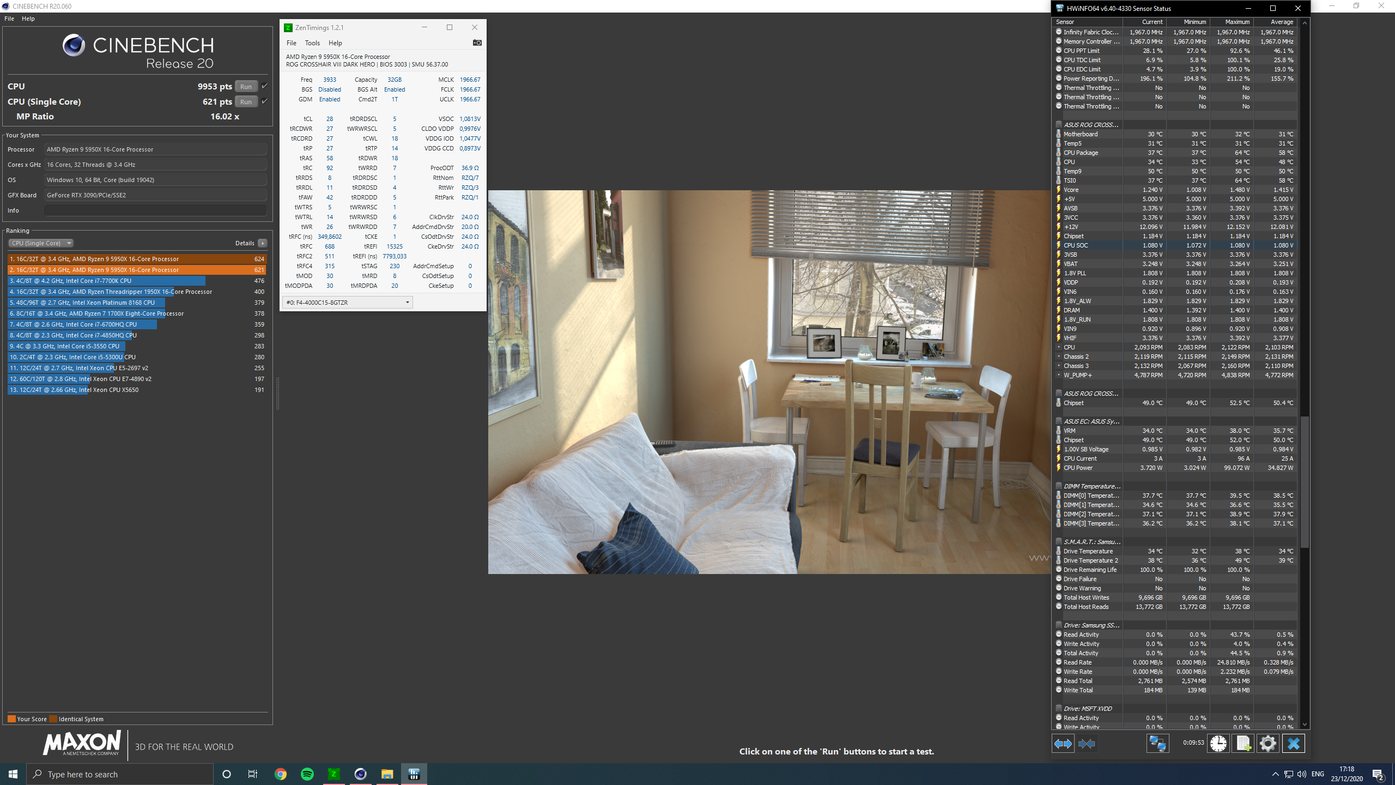Toggle the CPU test checkbox

(x=264, y=86)
